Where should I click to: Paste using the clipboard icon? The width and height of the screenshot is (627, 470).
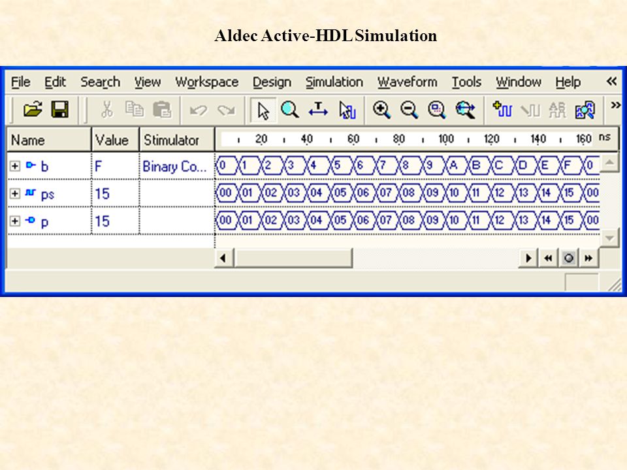coord(162,110)
